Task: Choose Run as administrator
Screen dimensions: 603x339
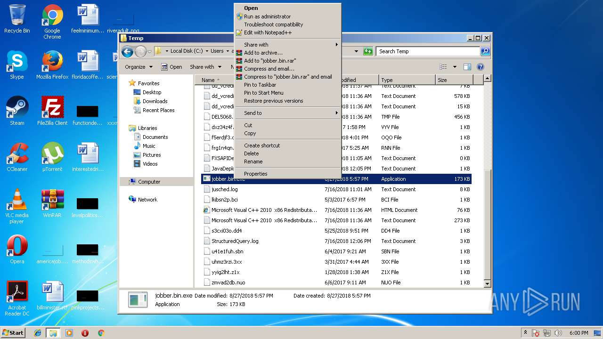Action: 287,16
